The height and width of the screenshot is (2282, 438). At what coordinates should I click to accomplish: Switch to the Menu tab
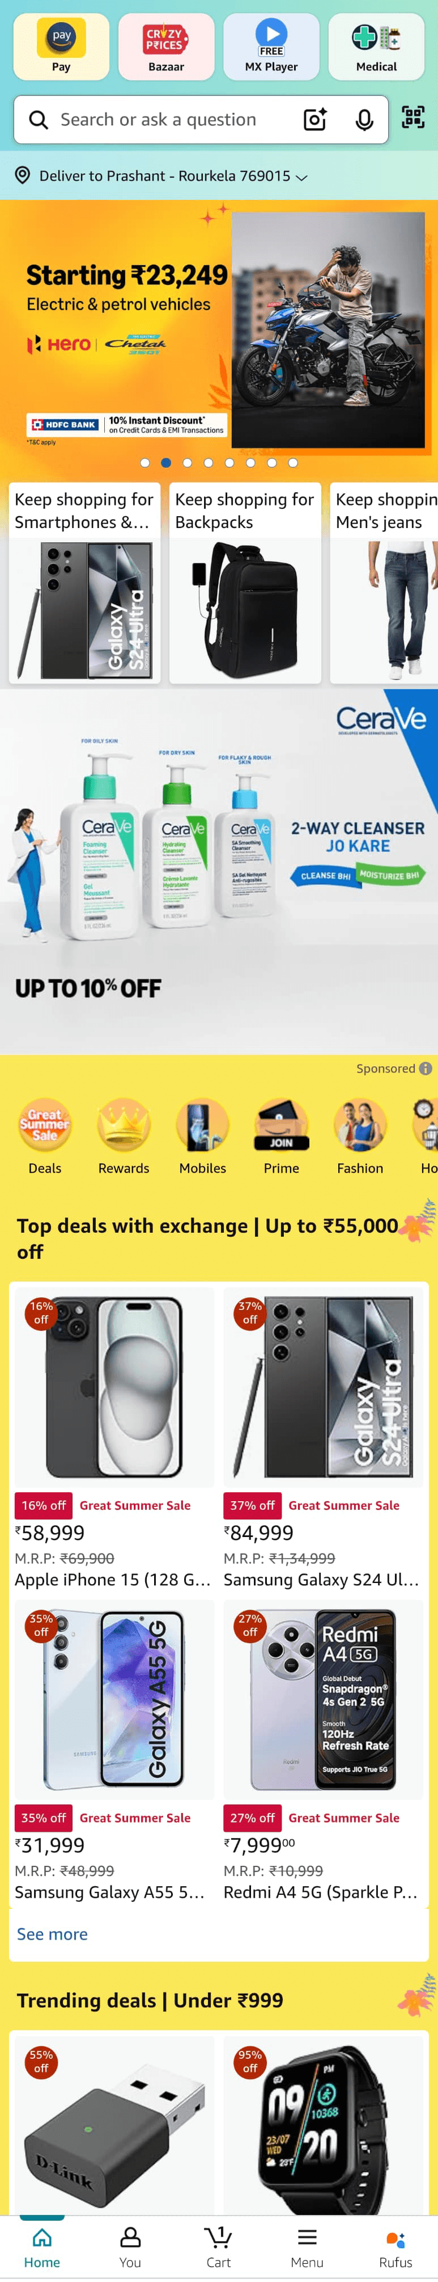307,2247
